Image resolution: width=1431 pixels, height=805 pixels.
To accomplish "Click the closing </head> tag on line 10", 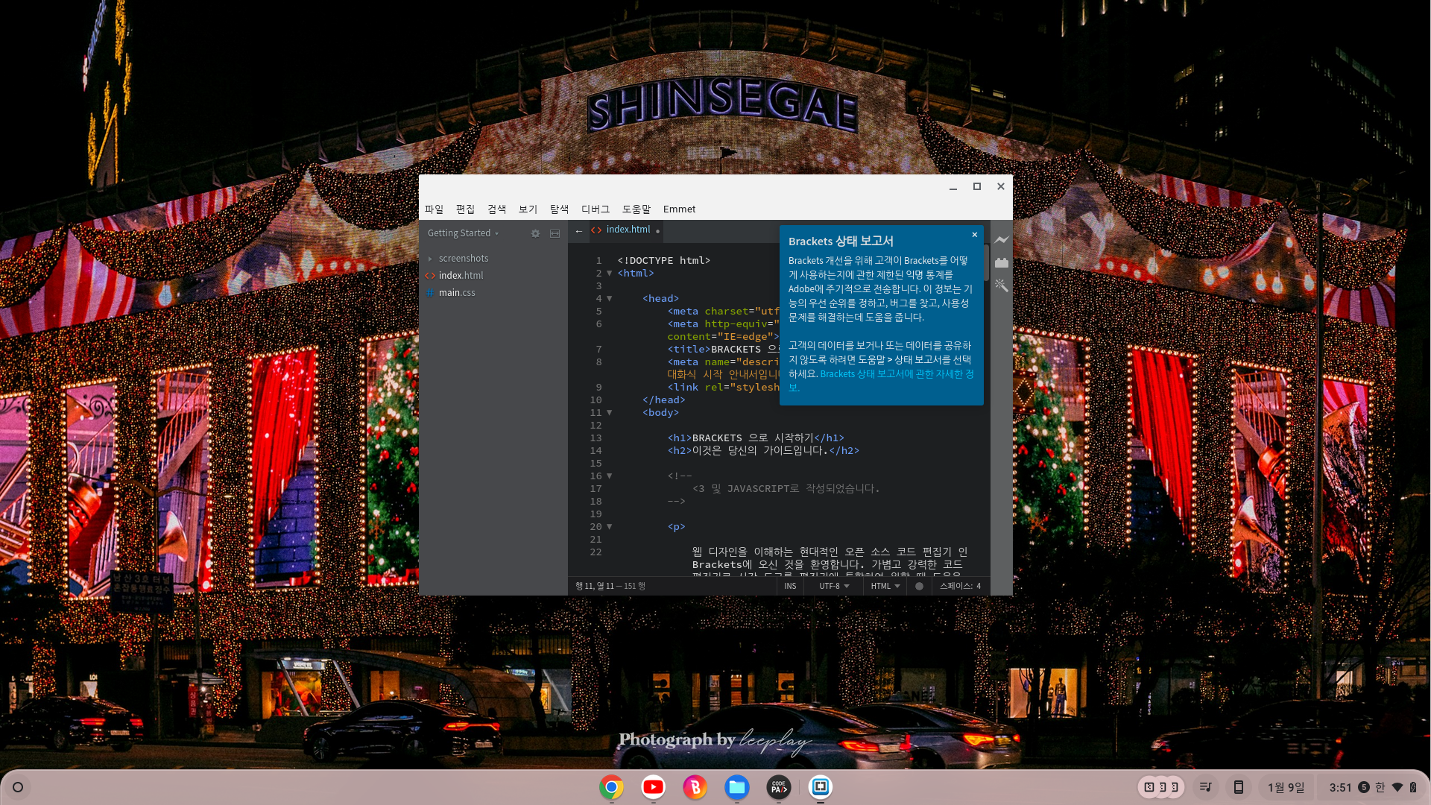I will [663, 400].
